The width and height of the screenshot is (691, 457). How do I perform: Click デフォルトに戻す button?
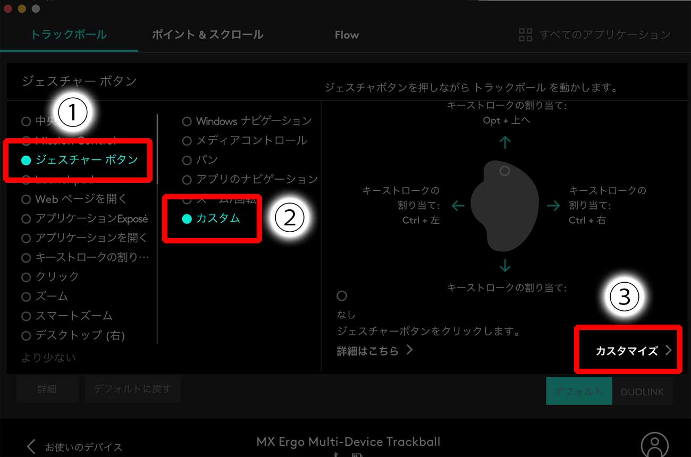[133, 390]
